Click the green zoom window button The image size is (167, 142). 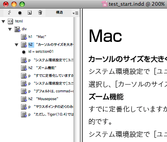point(22,4)
